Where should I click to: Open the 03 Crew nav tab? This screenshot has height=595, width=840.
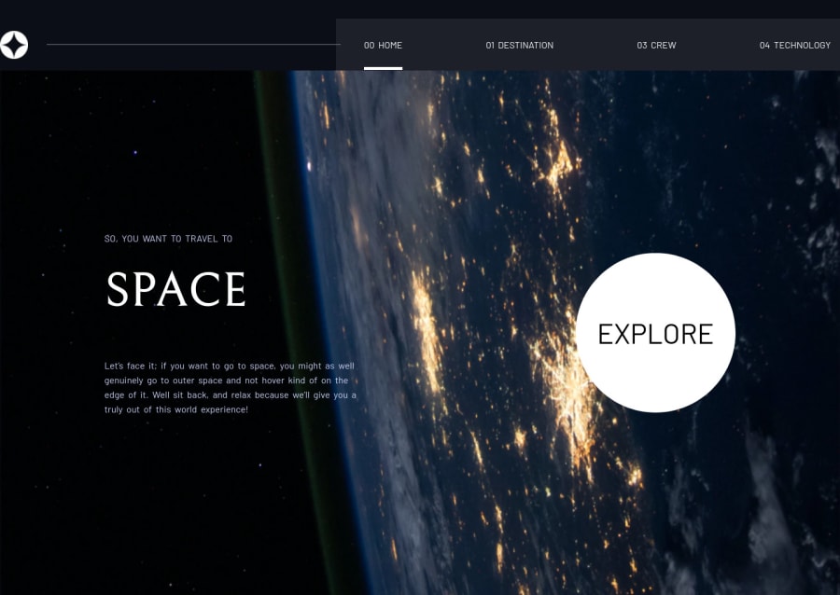pos(656,46)
